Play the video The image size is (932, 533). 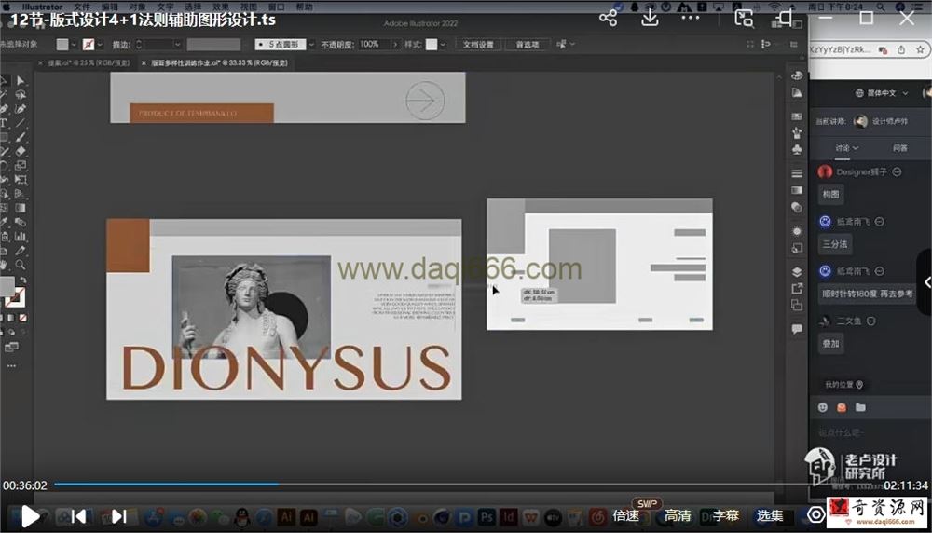pyautogui.click(x=30, y=516)
